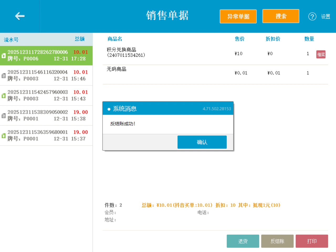Open 异常单据 abnormal orders
Image resolution: width=336 pixels, height=252 pixels.
(x=238, y=16)
